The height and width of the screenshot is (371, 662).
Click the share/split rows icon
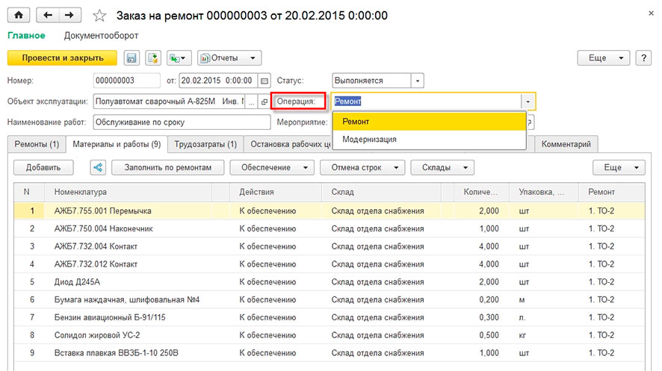(98, 167)
